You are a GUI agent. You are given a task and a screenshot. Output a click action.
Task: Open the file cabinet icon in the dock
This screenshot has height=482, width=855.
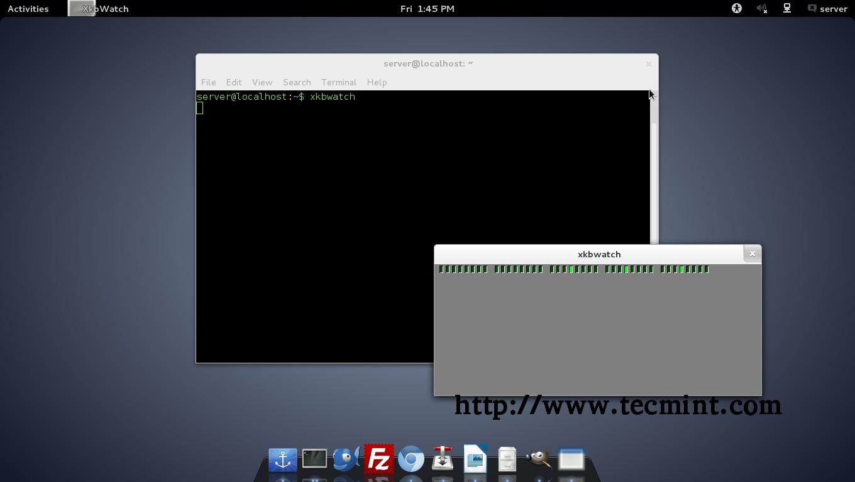pos(507,459)
